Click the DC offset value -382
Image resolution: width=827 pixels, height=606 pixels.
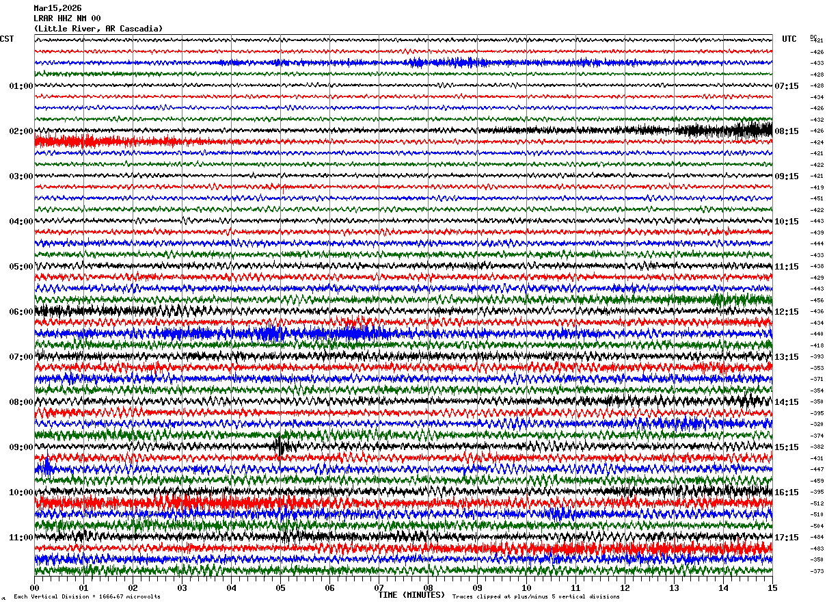(x=817, y=447)
